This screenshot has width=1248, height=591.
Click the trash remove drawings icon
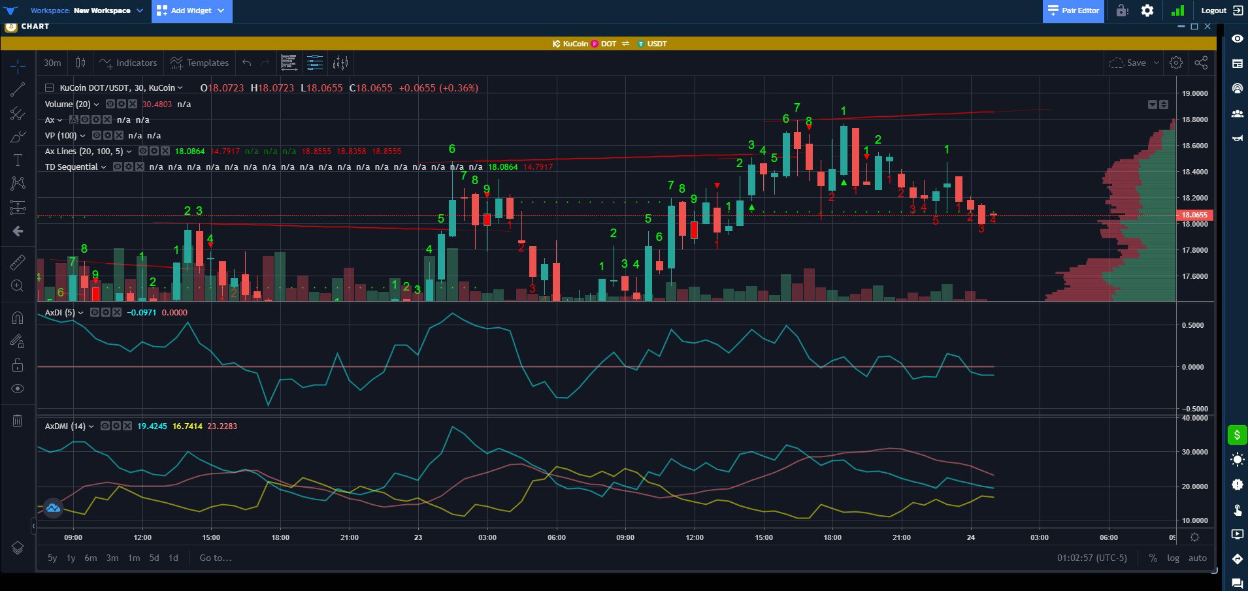[18, 421]
